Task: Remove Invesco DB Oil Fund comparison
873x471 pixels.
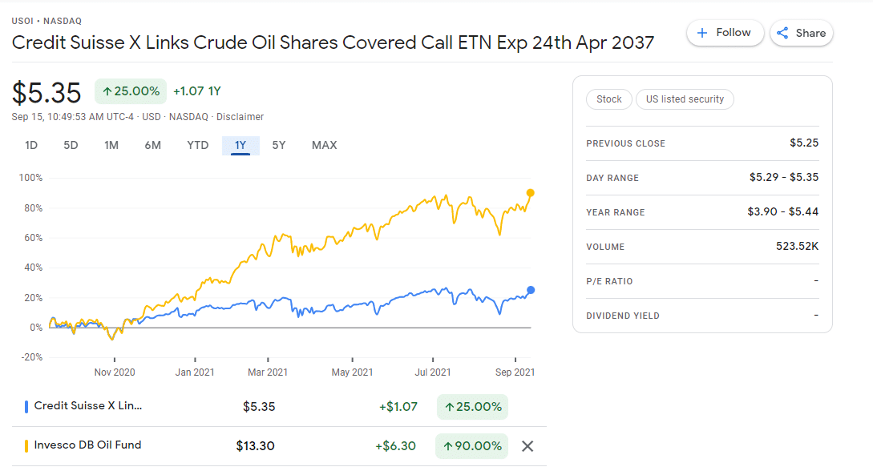Action: [527, 446]
